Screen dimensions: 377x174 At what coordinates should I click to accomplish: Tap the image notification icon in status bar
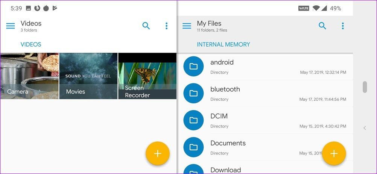coord(28,8)
